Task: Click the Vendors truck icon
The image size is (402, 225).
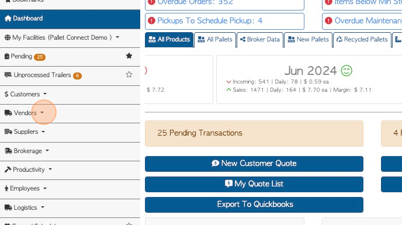Action: click(x=8, y=113)
